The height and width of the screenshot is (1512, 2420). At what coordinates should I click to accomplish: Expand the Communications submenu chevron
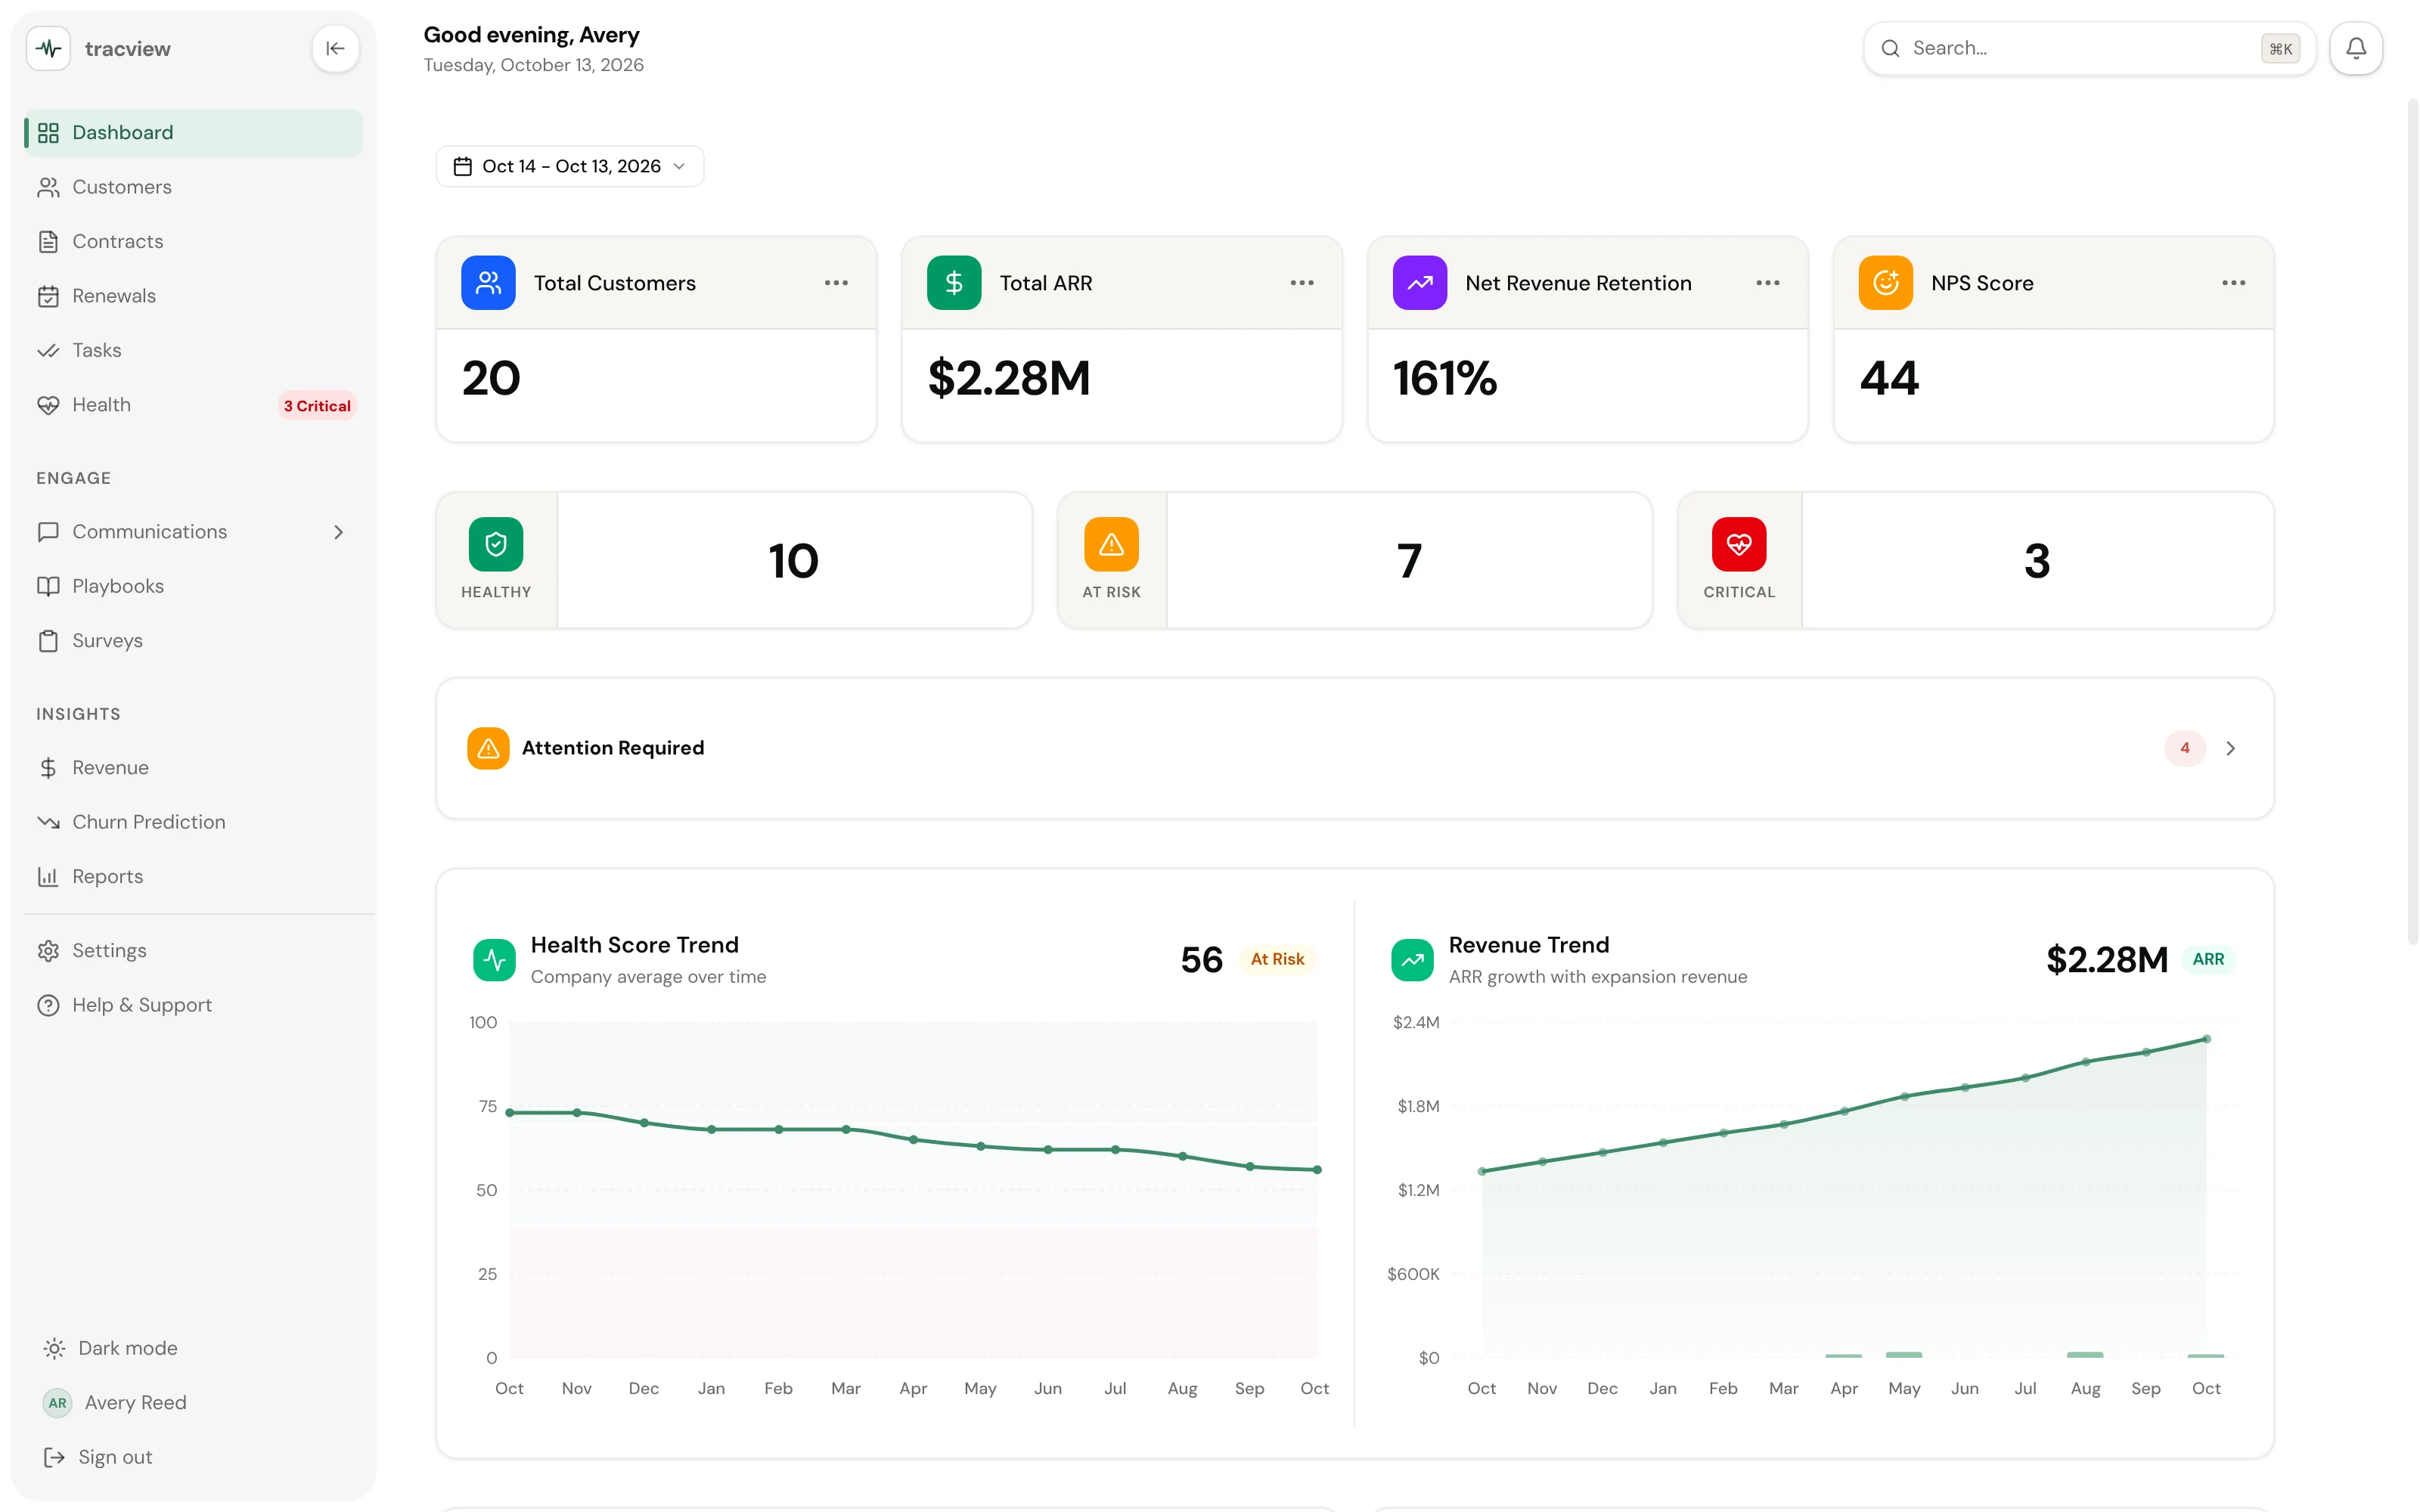(x=338, y=532)
